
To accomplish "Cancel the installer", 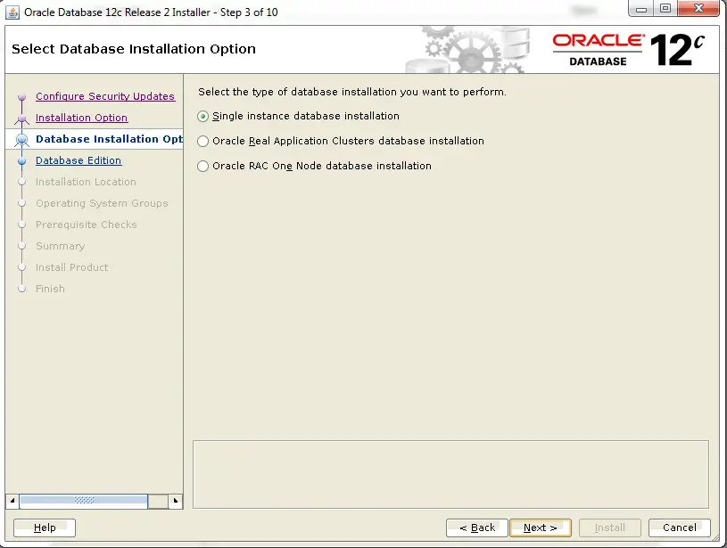I will point(679,528).
